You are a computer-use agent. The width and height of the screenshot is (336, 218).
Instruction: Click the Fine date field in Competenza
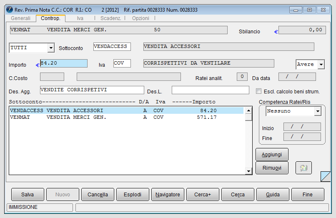click(x=302, y=137)
